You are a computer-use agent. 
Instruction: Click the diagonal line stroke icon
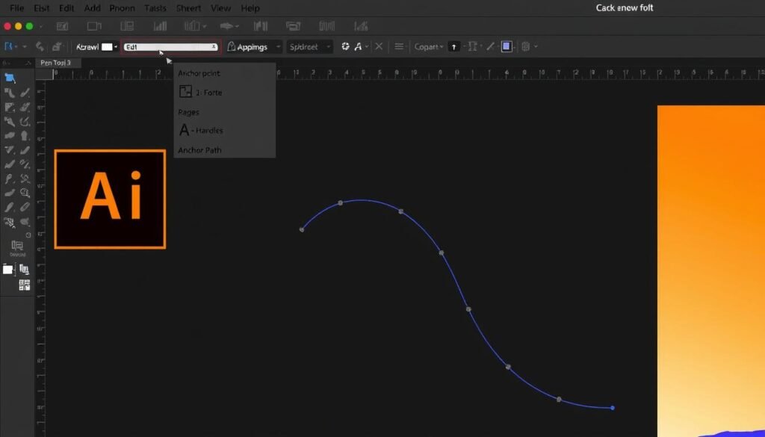pos(490,46)
